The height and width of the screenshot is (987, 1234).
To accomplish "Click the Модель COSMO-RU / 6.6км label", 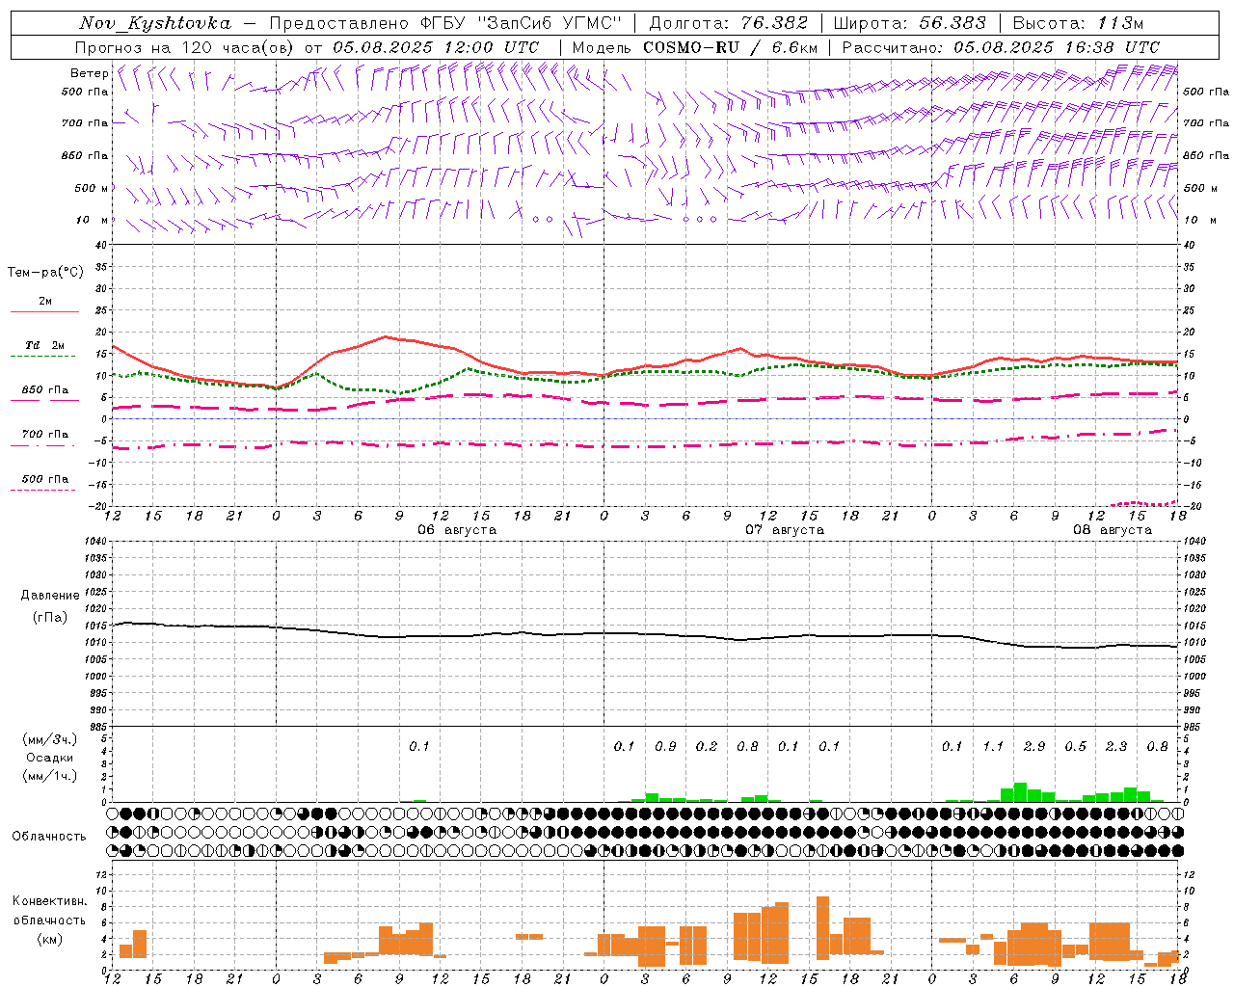I will (694, 47).
